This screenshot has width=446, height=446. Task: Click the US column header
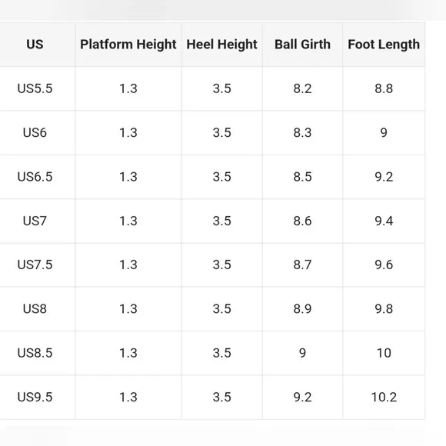[x=35, y=45]
